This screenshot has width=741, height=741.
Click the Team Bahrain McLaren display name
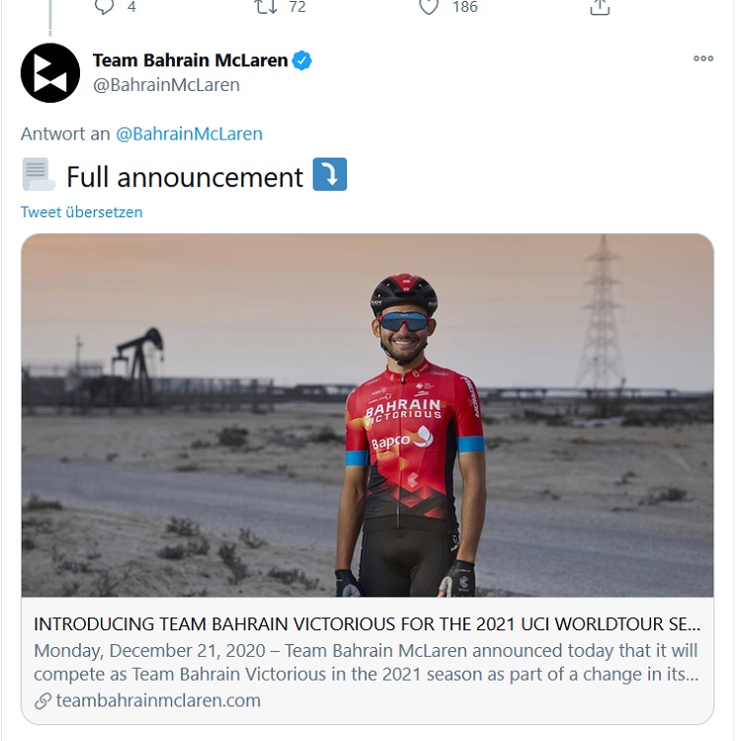[190, 60]
